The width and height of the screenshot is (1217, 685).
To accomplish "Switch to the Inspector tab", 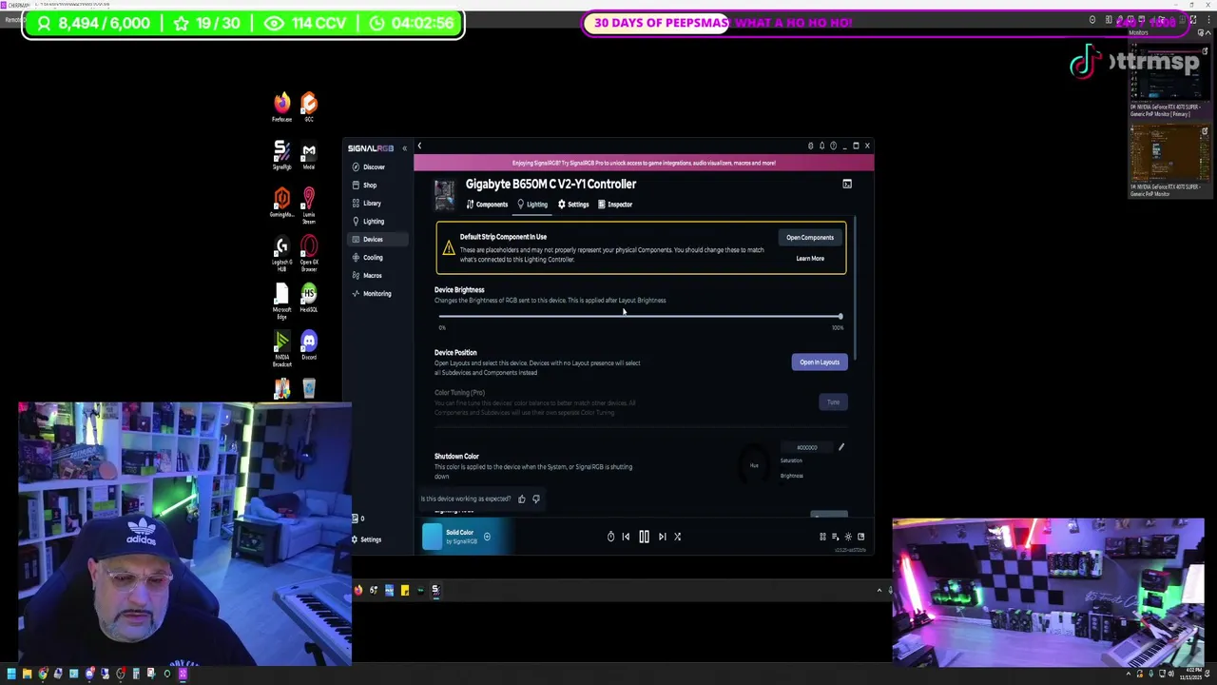I will (x=615, y=205).
